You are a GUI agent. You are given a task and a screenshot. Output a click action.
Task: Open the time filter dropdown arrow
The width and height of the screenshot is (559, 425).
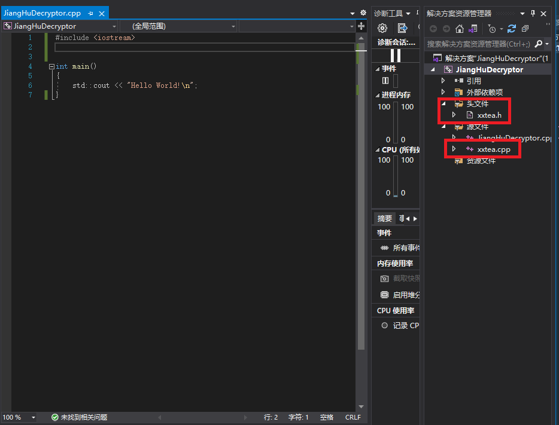pos(502,29)
